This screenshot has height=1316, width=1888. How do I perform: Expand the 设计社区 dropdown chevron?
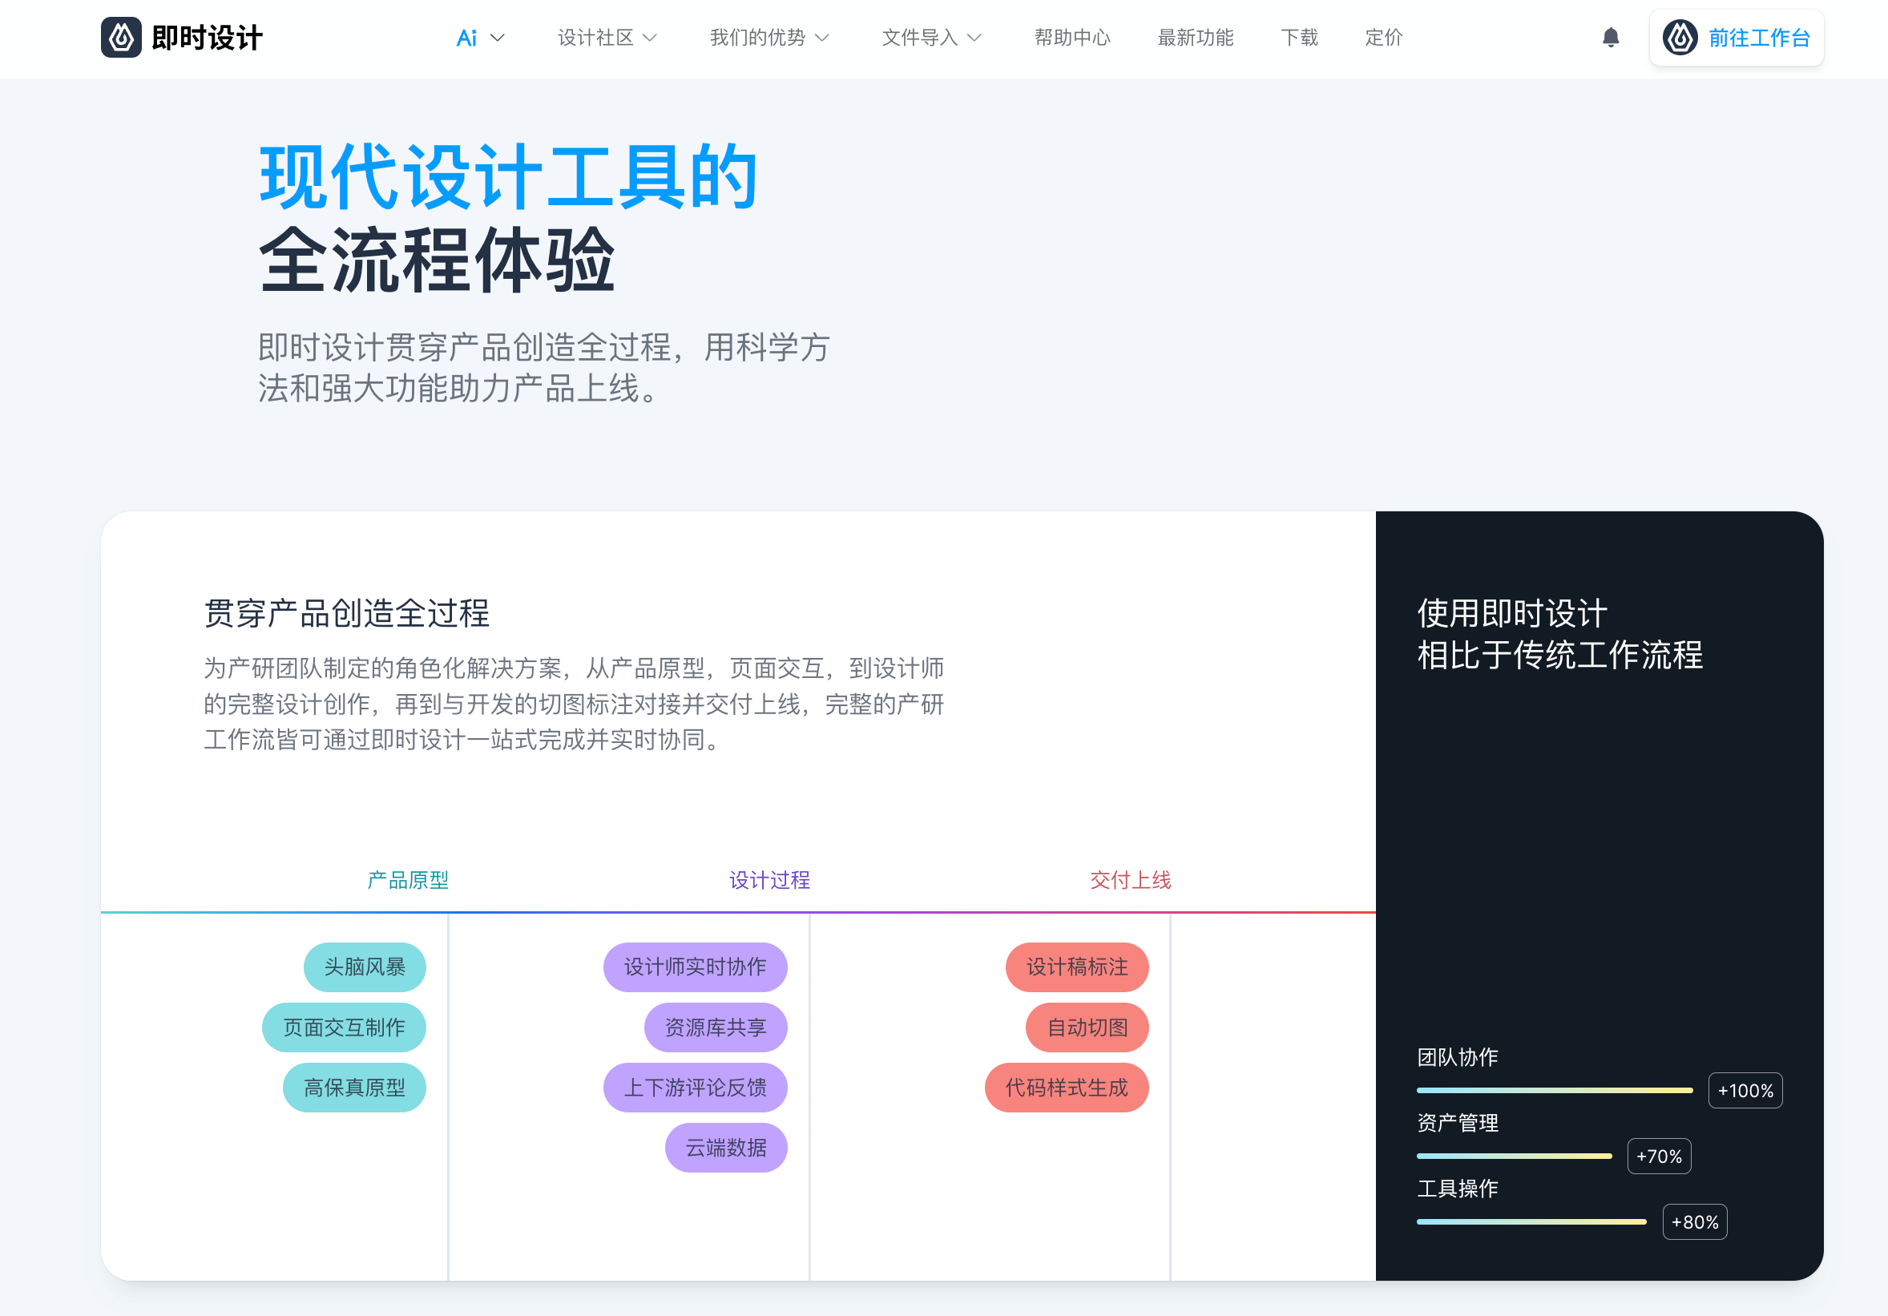pyautogui.click(x=650, y=38)
